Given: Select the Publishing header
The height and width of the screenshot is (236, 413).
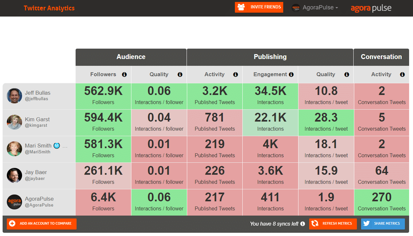Looking at the screenshot, I should point(270,57).
